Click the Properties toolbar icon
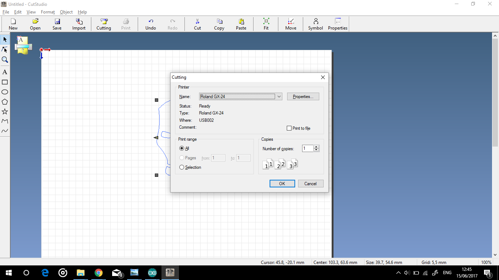Screen dimensions: 499x280 coord(338,24)
